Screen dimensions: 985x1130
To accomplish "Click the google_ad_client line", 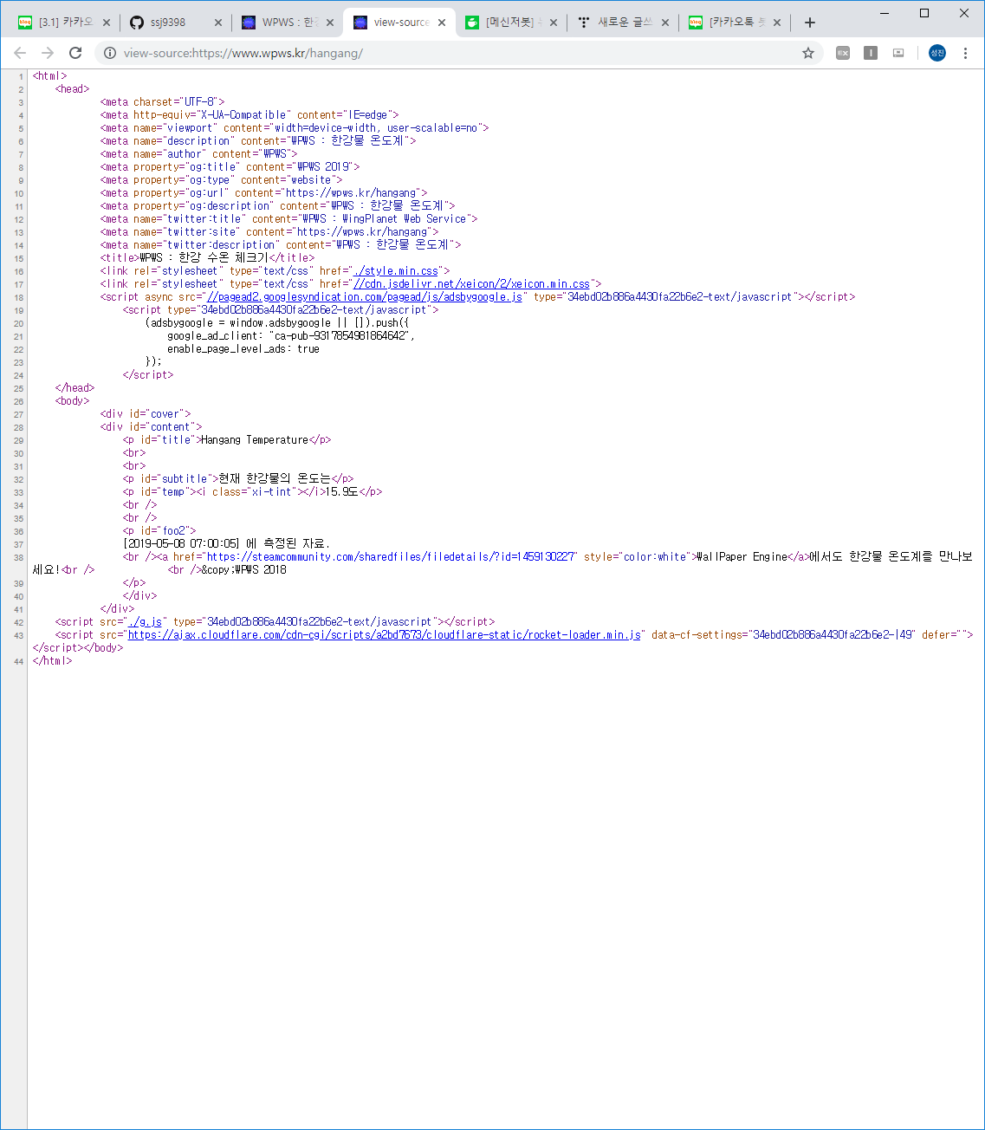I will [x=291, y=336].
